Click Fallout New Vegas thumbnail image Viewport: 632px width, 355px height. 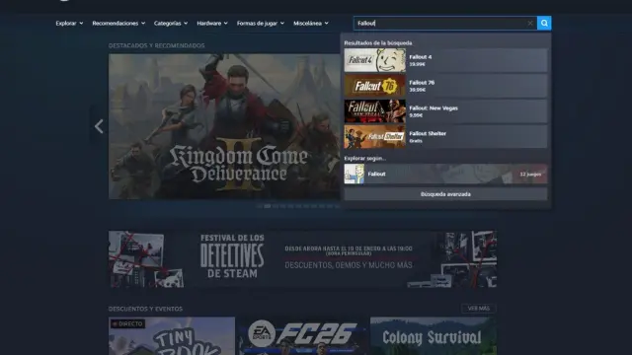[375, 111]
